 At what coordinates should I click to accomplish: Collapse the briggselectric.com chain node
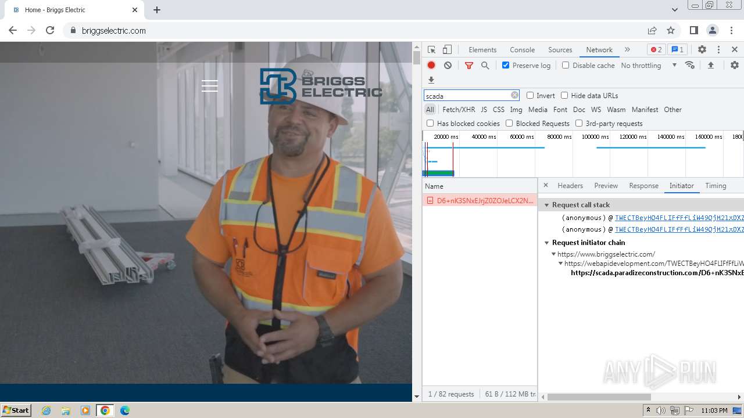554,254
